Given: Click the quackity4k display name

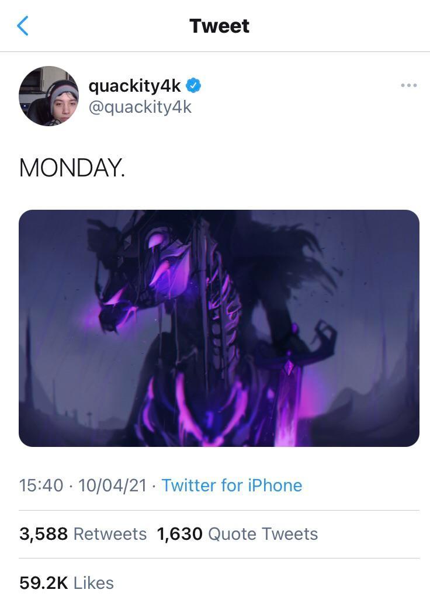Looking at the screenshot, I should [x=134, y=86].
